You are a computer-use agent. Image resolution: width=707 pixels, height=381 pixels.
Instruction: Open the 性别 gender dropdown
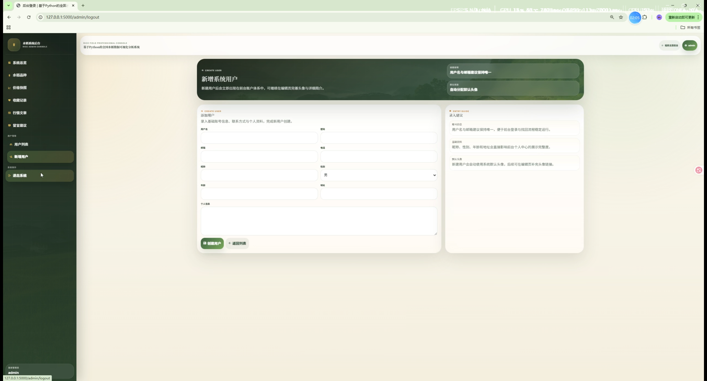378,175
